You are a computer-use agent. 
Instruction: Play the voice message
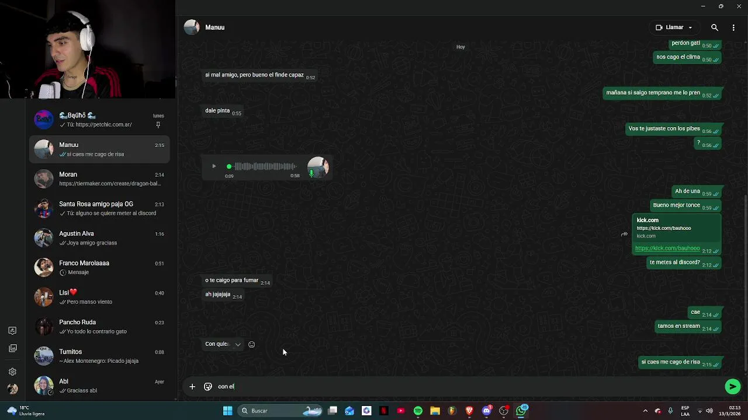point(214,166)
